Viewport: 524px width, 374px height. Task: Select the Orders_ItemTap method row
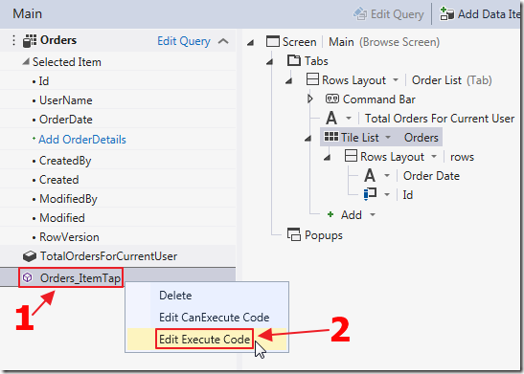point(118,277)
